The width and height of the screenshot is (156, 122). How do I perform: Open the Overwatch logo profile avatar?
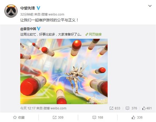click(11, 11)
